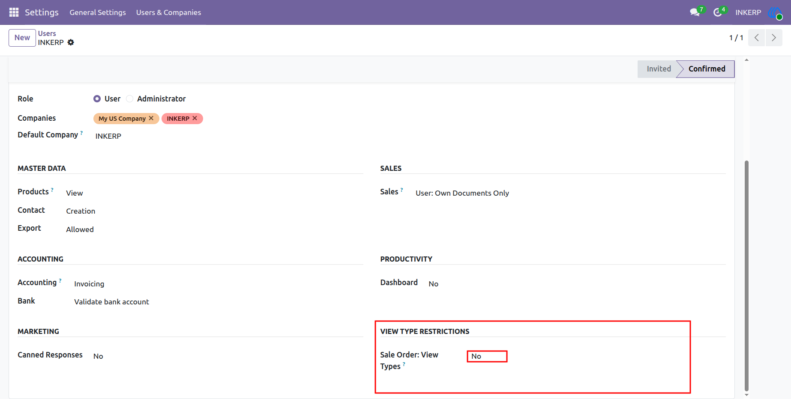Click the New button
The width and height of the screenshot is (791, 399).
[x=22, y=38]
